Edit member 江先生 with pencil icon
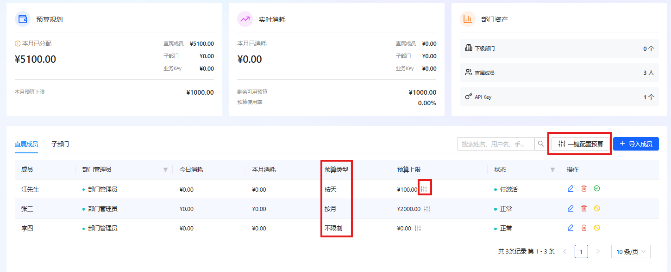The width and height of the screenshot is (671, 272). click(571, 188)
